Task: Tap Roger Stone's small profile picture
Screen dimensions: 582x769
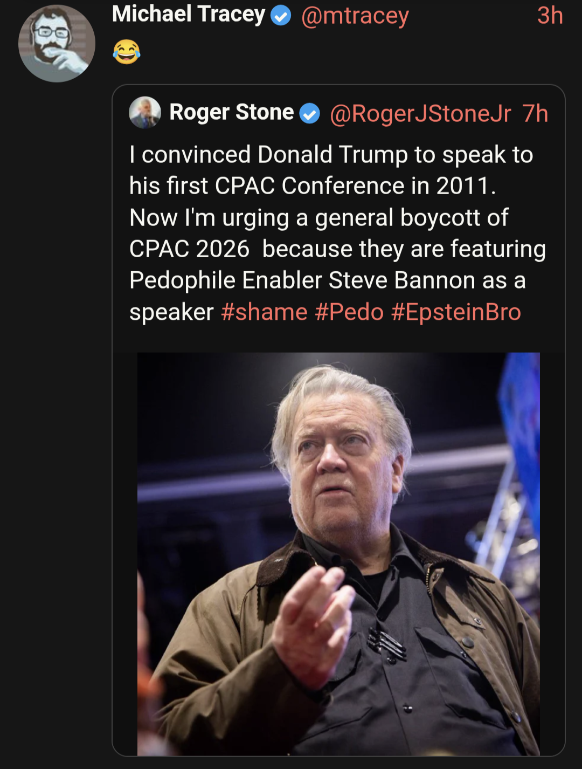Action: (145, 112)
